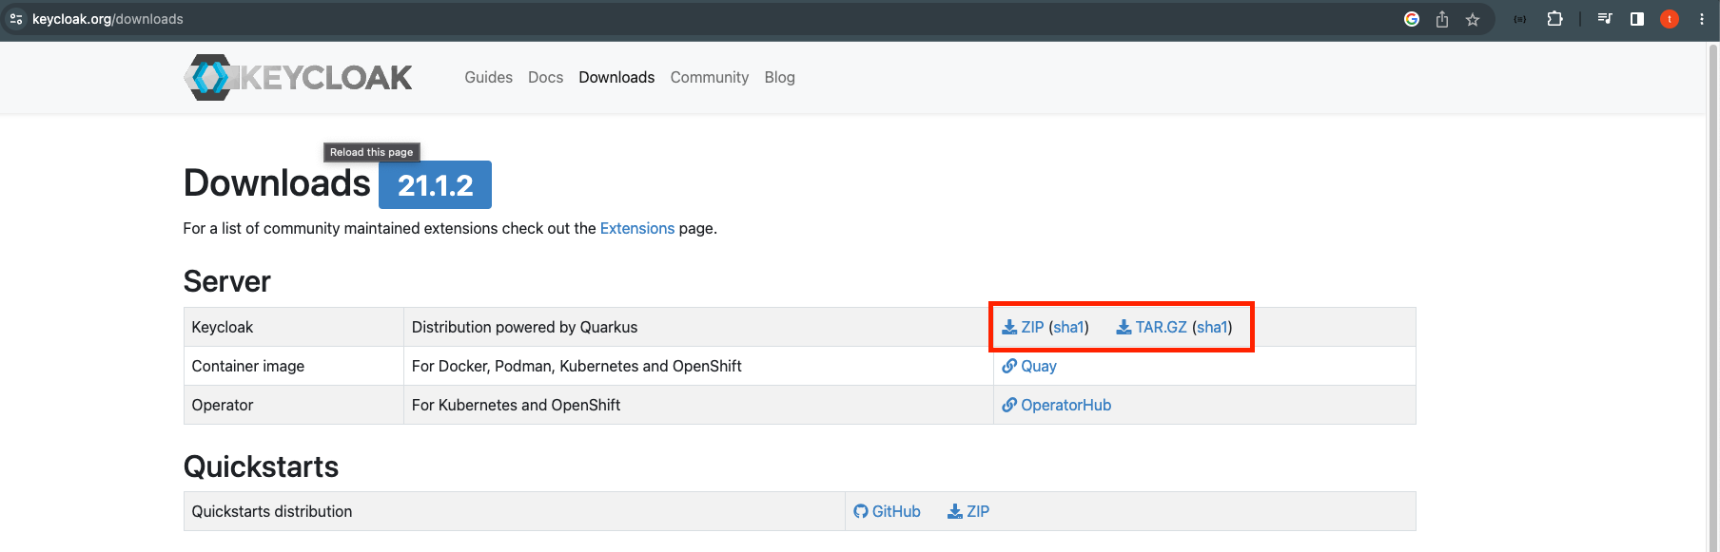Click 'For Kubernetes and OpenShift' cell

pyautogui.click(x=699, y=405)
